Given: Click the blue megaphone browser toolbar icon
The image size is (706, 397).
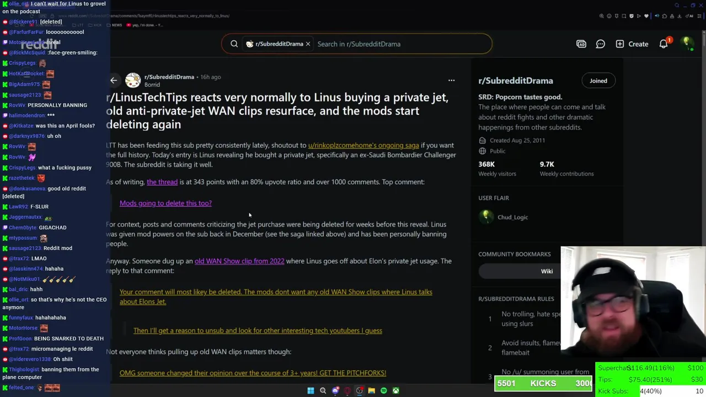Looking at the screenshot, I should 657,16.
